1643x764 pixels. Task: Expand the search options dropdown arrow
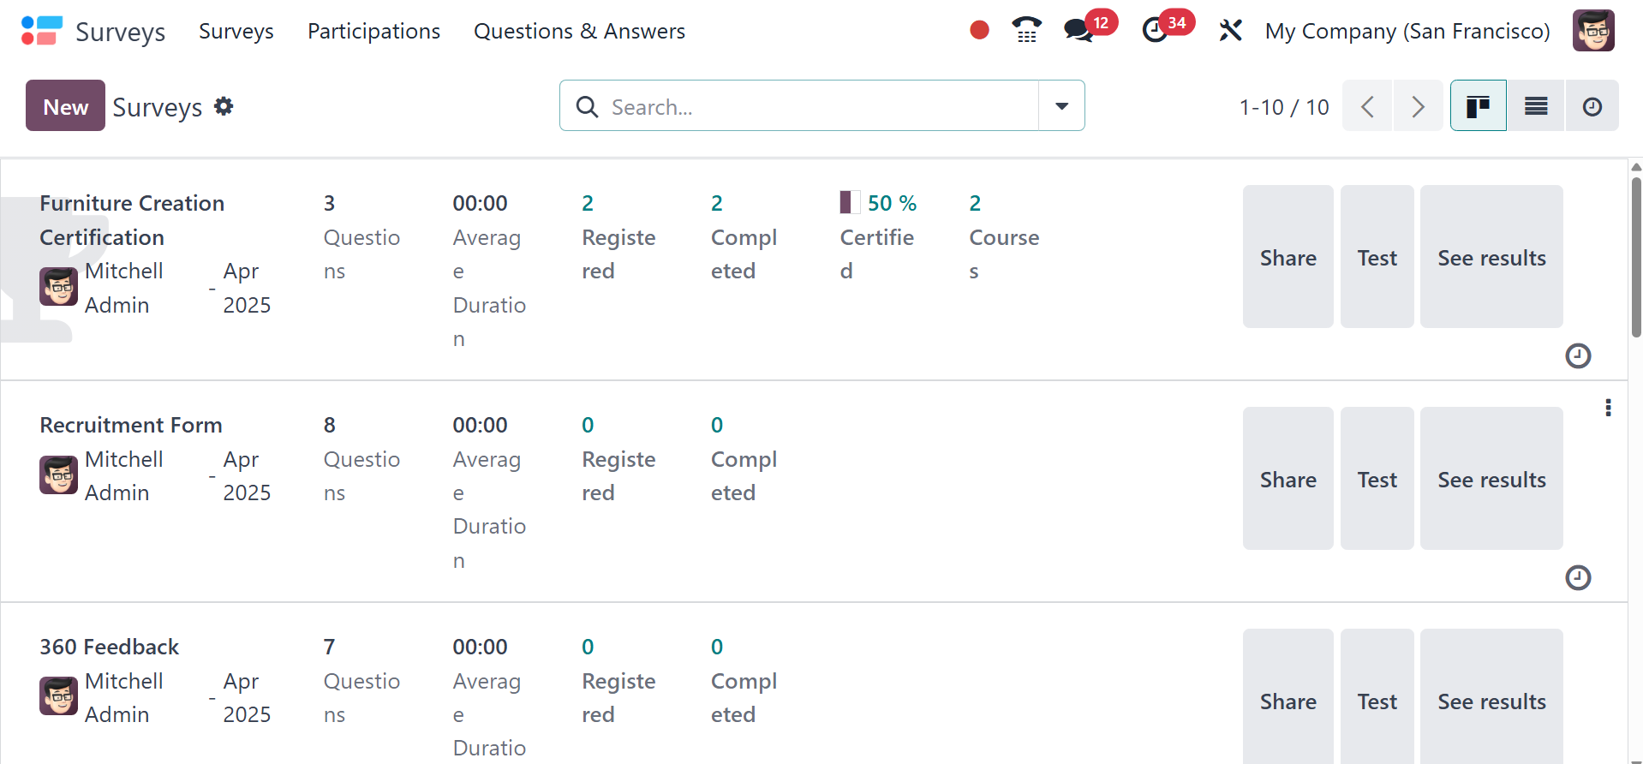(x=1061, y=106)
